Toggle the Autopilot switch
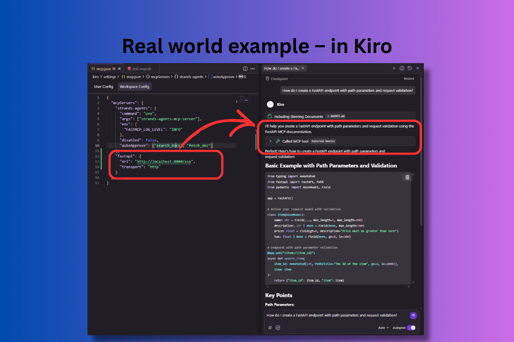Screen dimensions: 514x342 [x=411, y=328]
